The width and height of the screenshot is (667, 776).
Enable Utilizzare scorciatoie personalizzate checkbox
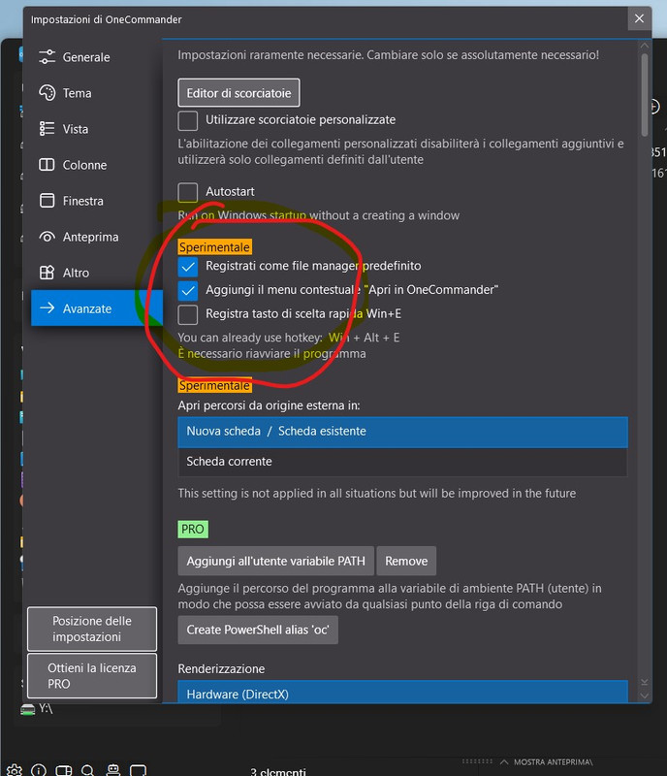click(x=187, y=120)
